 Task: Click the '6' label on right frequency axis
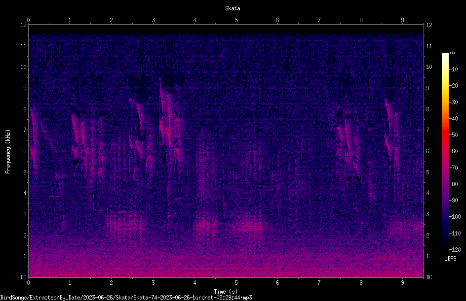coord(427,151)
